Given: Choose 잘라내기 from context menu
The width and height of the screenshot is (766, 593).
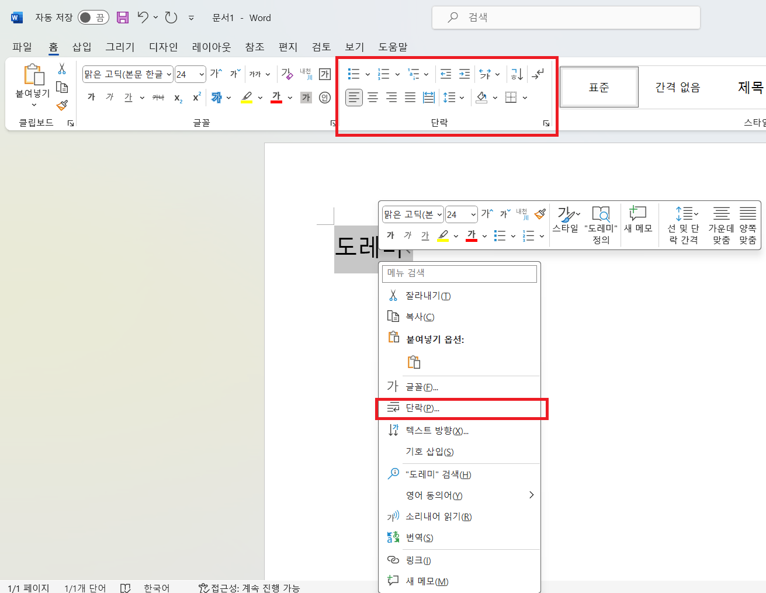Looking at the screenshot, I should (x=459, y=296).
